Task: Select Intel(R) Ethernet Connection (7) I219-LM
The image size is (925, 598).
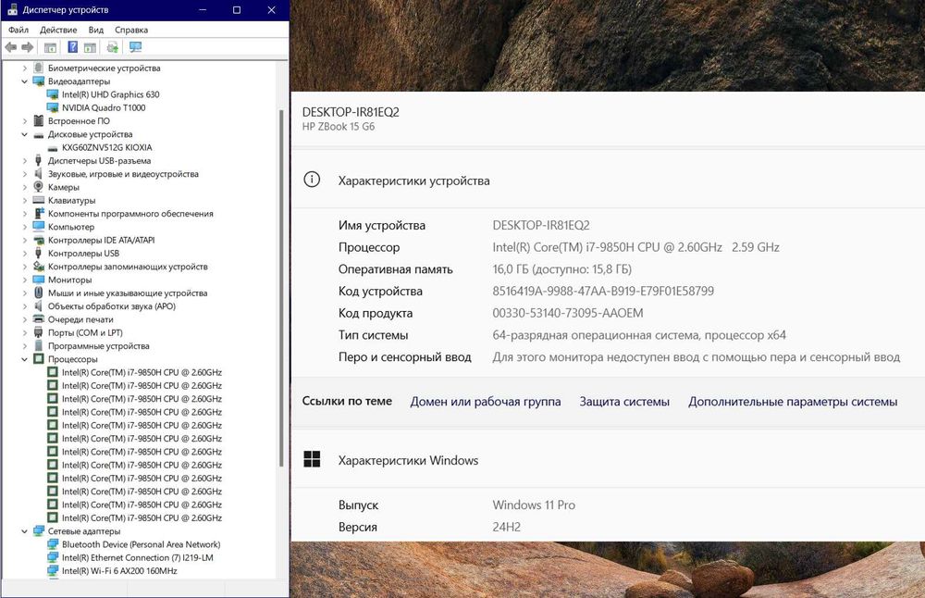Action: [138, 557]
